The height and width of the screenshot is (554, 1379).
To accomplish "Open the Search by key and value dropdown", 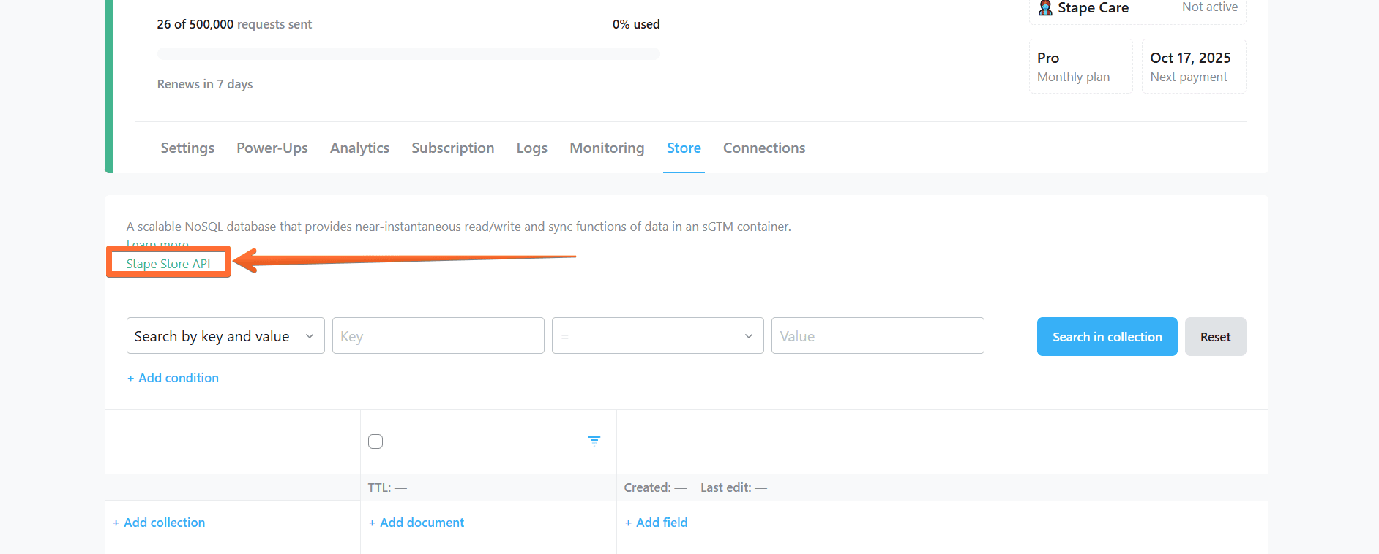I will tap(225, 336).
